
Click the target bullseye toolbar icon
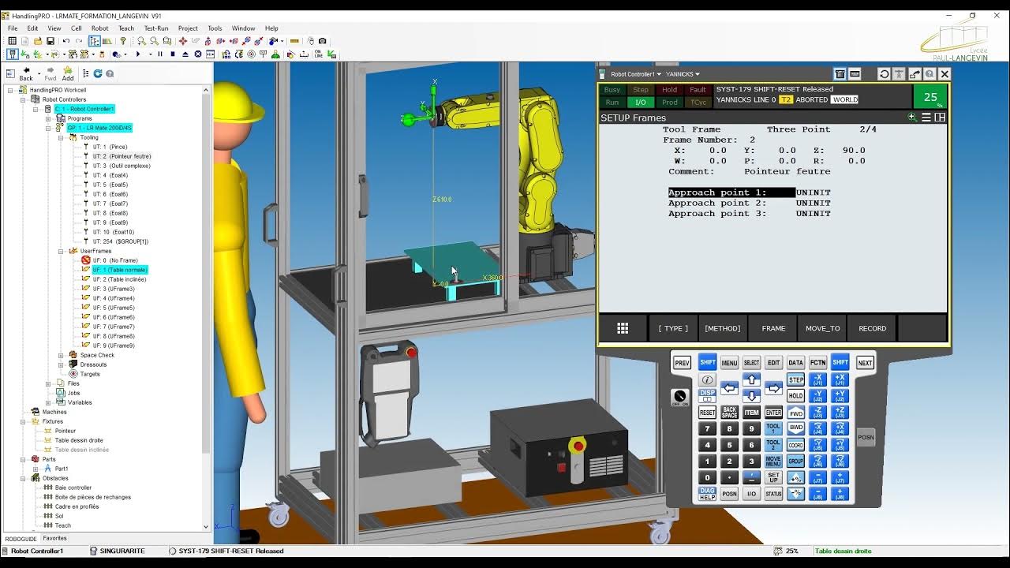(x=252, y=54)
